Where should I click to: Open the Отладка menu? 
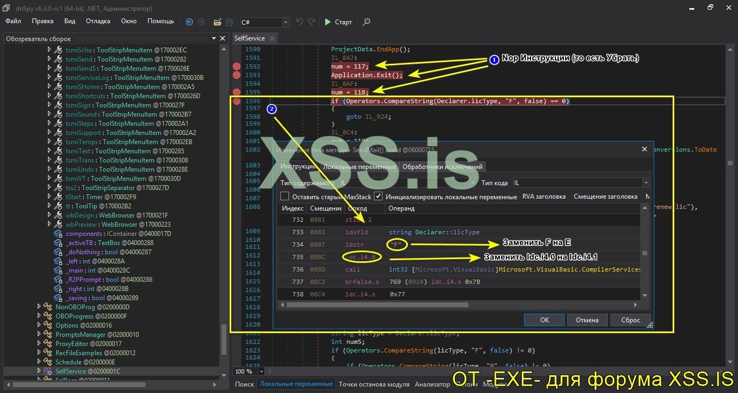(x=98, y=22)
